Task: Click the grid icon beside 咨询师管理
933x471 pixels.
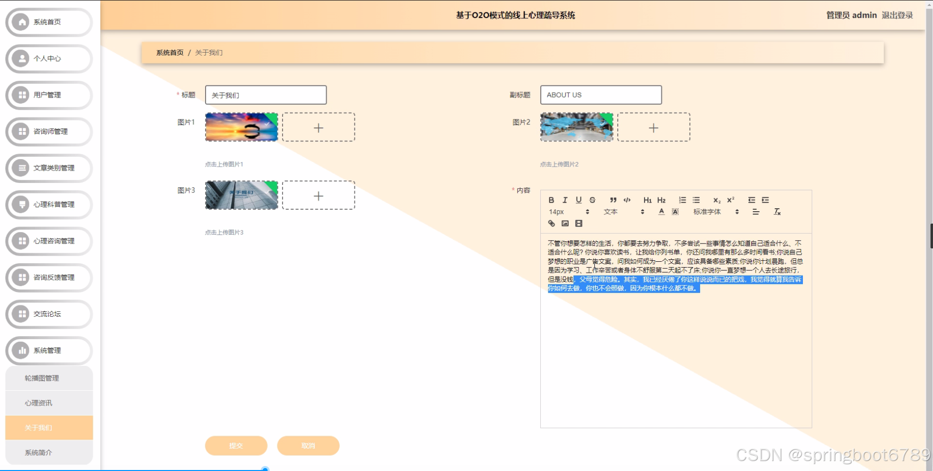Action: click(x=21, y=131)
